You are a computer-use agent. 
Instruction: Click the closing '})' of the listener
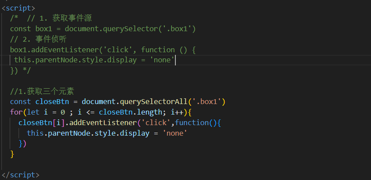coord(22,144)
